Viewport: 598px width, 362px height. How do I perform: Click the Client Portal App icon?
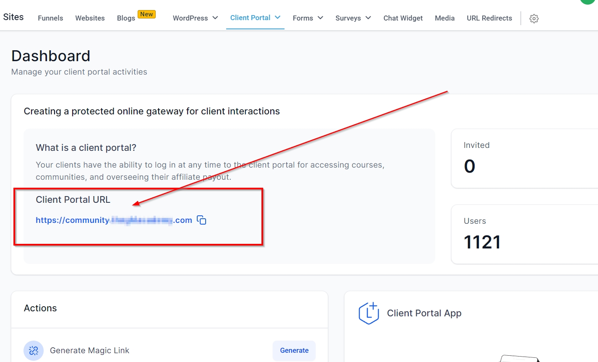pos(369,313)
